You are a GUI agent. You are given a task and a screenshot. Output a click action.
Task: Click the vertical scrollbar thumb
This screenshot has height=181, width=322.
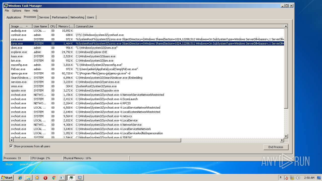[286, 68]
